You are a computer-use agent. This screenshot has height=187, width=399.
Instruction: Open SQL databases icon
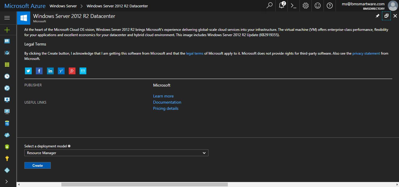[x=7, y=123]
